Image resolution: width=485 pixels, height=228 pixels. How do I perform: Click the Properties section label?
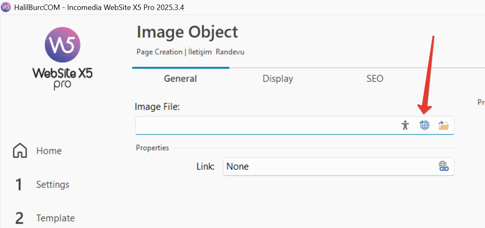(x=152, y=148)
